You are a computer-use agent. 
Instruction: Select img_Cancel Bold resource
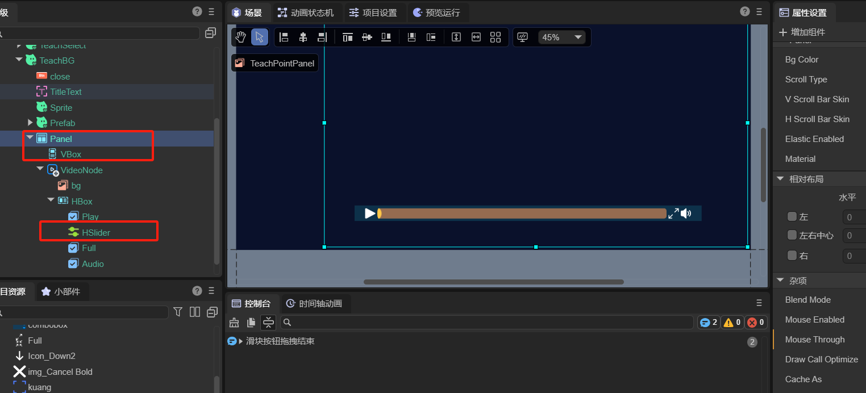click(60, 372)
